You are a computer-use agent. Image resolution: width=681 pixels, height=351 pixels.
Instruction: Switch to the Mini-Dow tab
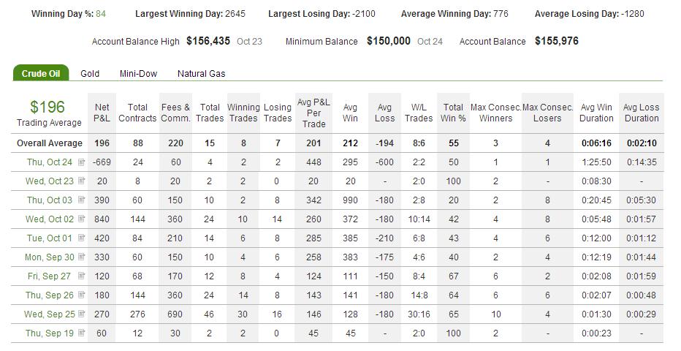click(138, 74)
